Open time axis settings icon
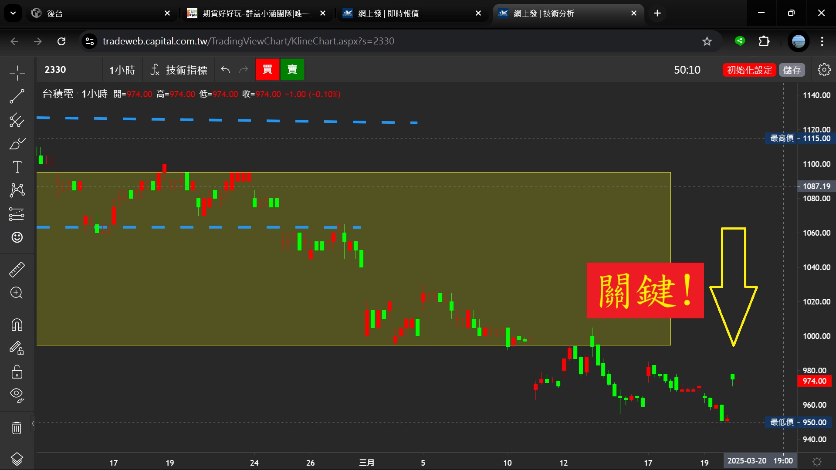The image size is (836, 470). pyautogui.click(x=817, y=461)
